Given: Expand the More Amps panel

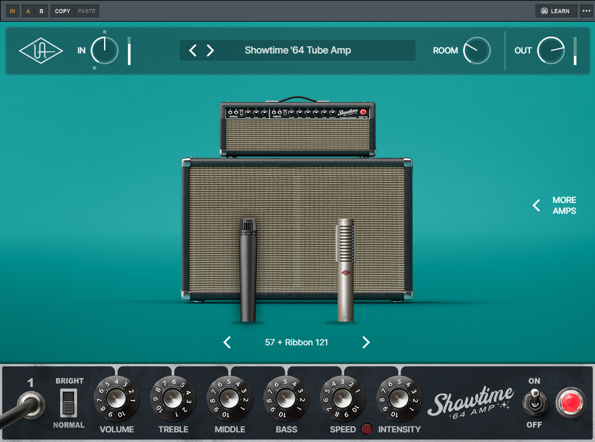Looking at the screenshot, I should coord(553,205).
